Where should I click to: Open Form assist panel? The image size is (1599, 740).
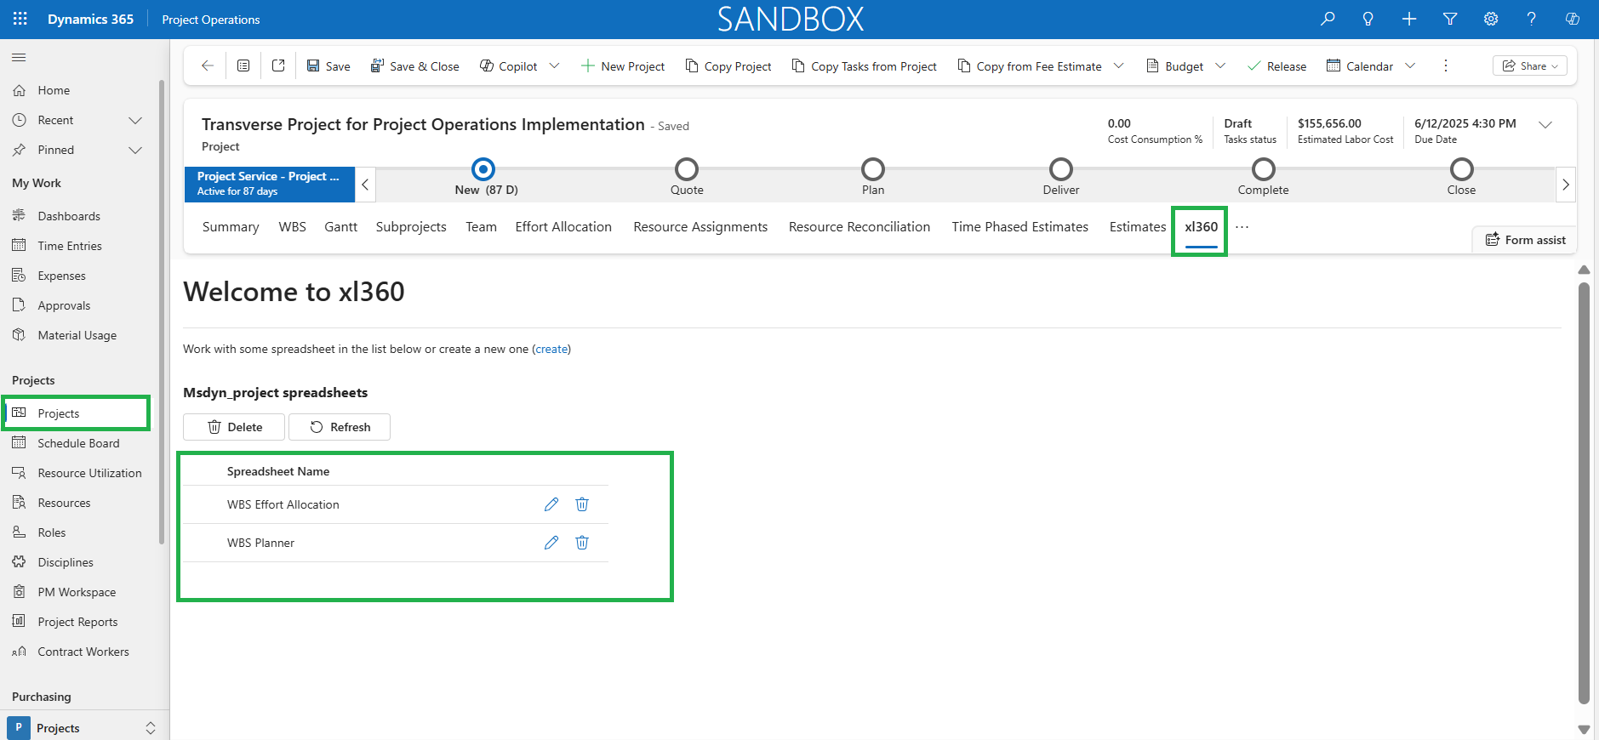[x=1525, y=240]
